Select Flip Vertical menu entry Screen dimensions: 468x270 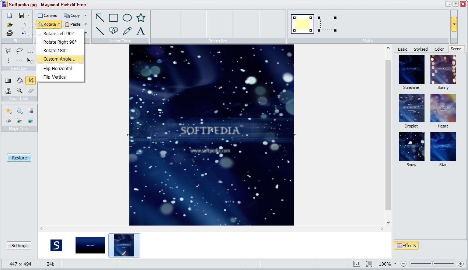click(x=60, y=77)
